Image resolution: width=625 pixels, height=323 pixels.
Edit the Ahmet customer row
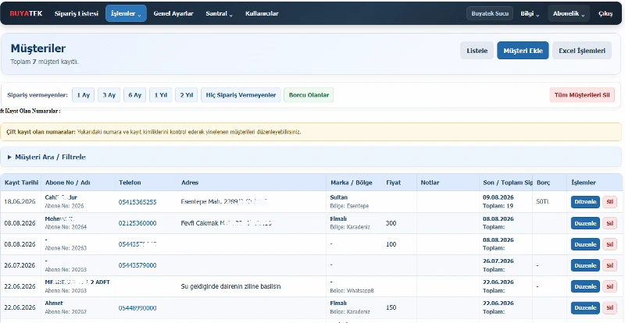tap(585, 308)
